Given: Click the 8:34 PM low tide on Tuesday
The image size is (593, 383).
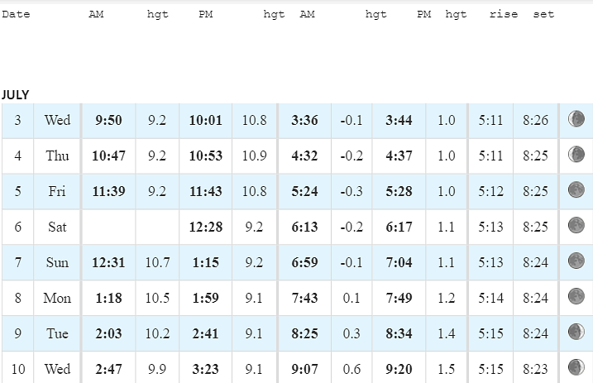Looking at the screenshot, I should 399,333.
